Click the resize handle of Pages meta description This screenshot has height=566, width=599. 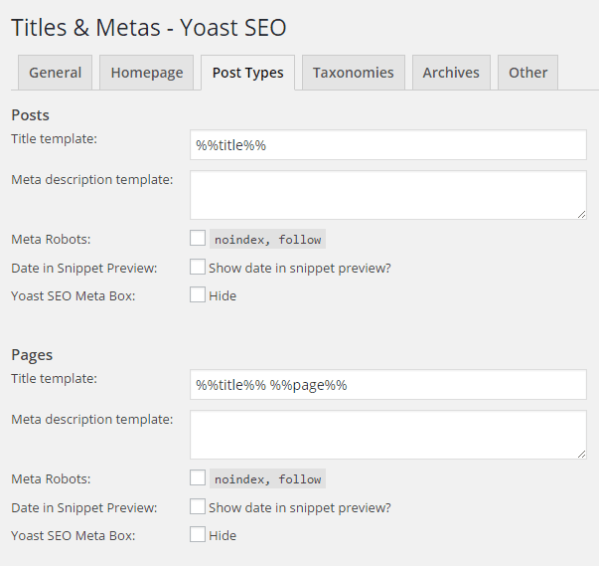(x=581, y=454)
